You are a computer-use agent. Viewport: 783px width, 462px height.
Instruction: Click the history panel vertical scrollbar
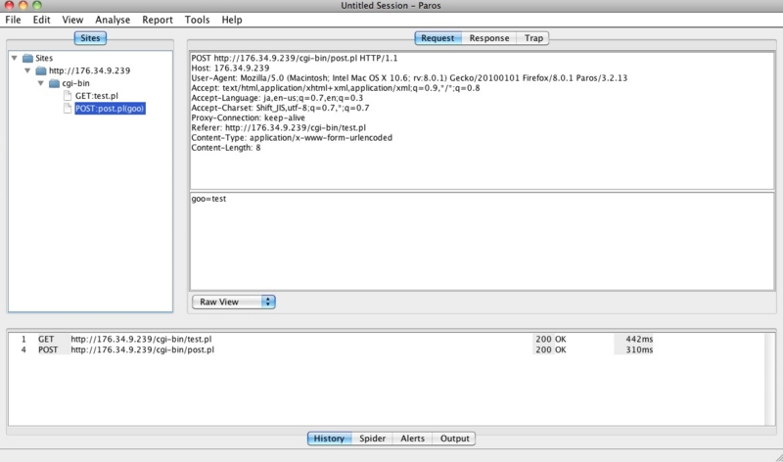[x=769, y=379]
